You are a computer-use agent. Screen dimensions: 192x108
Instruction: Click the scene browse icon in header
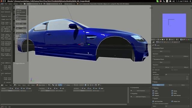click(44, 4)
